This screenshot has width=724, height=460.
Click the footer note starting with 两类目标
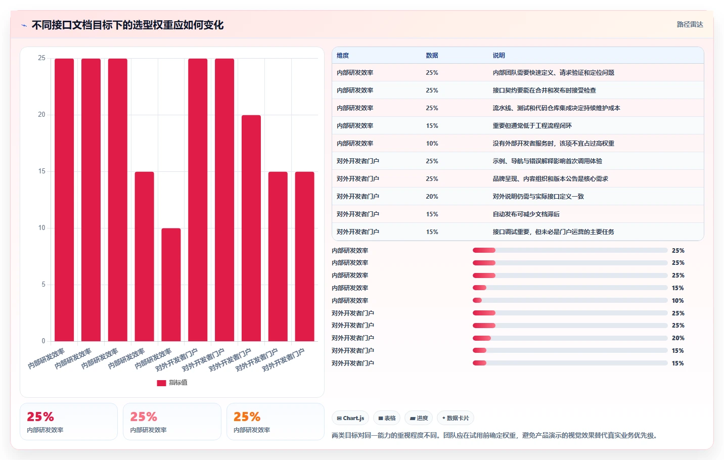pos(495,435)
